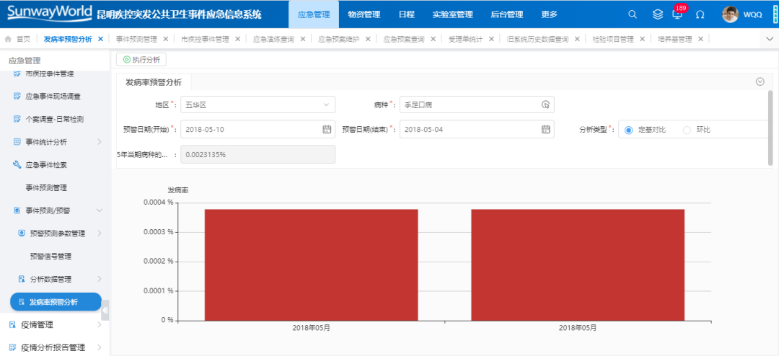The image size is (779, 356).
Task: Select the 定基对比 radio button
Action: 628,130
